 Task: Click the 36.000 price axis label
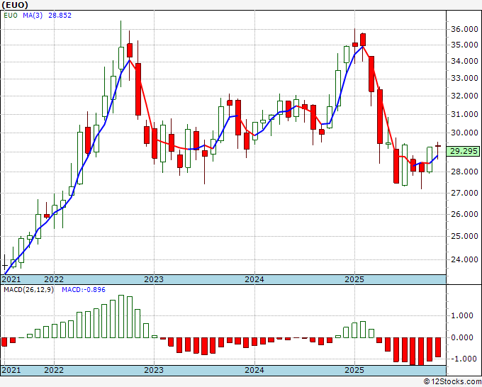(x=464, y=29)
